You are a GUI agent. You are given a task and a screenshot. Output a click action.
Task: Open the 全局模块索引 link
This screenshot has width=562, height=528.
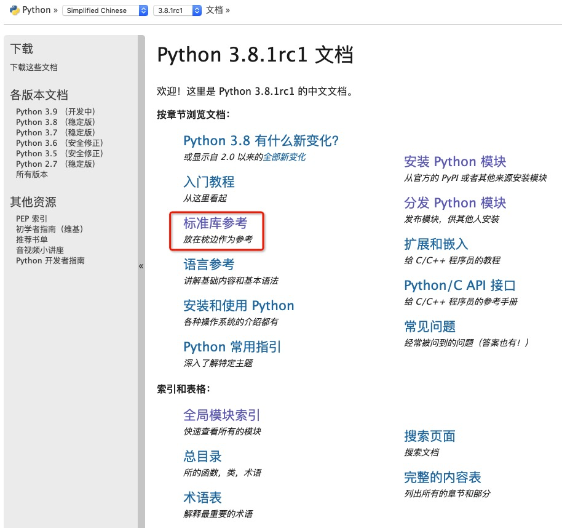tap(222, 415)
